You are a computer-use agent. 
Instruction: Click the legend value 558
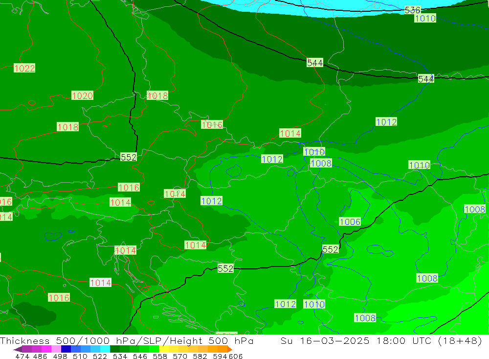[x=160, y=356]
